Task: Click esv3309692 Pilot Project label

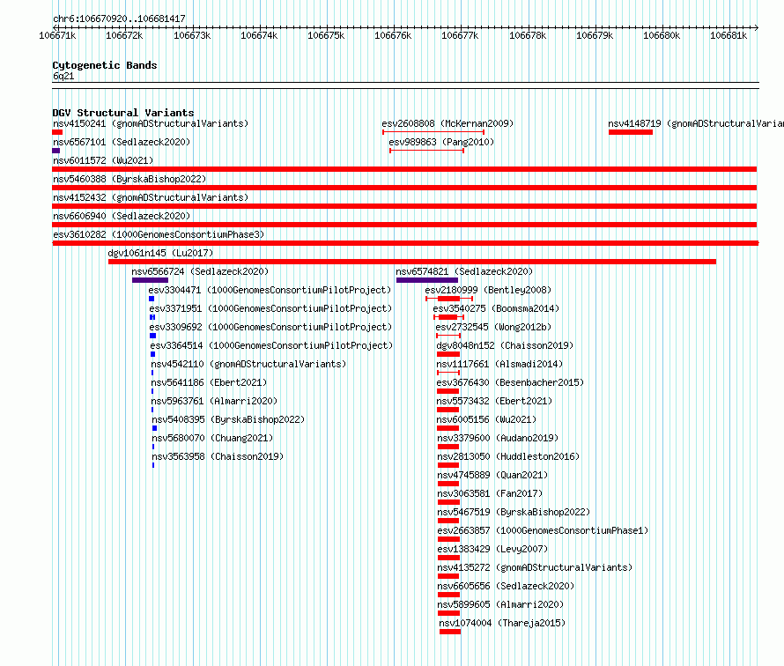Action: tap(270, 327)
